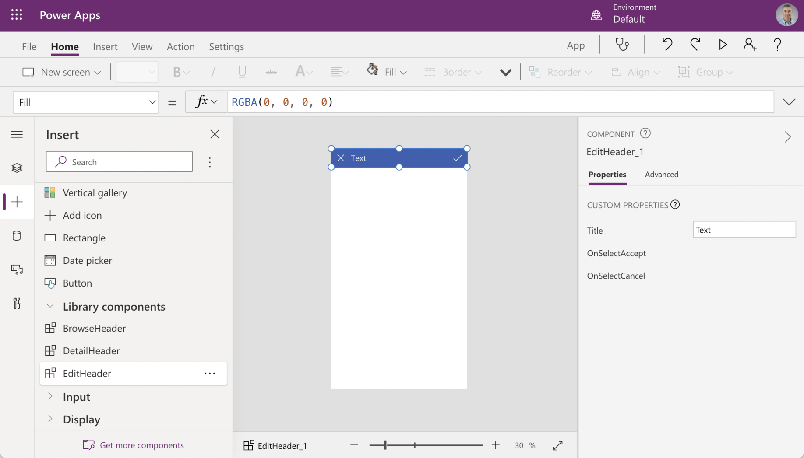This screenshot has height=458, width=804.
Task: Expand the Input category
Action: [50, 396]
